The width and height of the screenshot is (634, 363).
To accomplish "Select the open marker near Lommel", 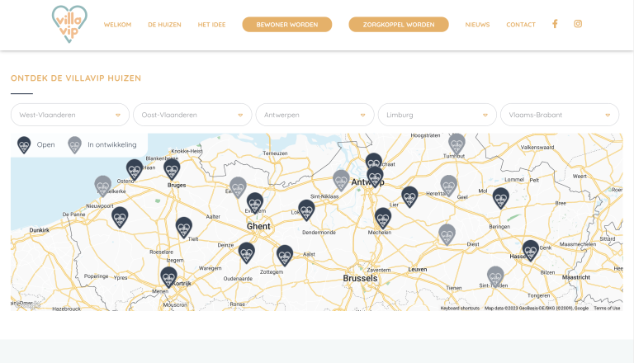I will pos(500,198).
